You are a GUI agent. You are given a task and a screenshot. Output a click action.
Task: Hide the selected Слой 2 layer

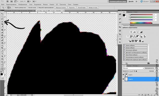123,79
